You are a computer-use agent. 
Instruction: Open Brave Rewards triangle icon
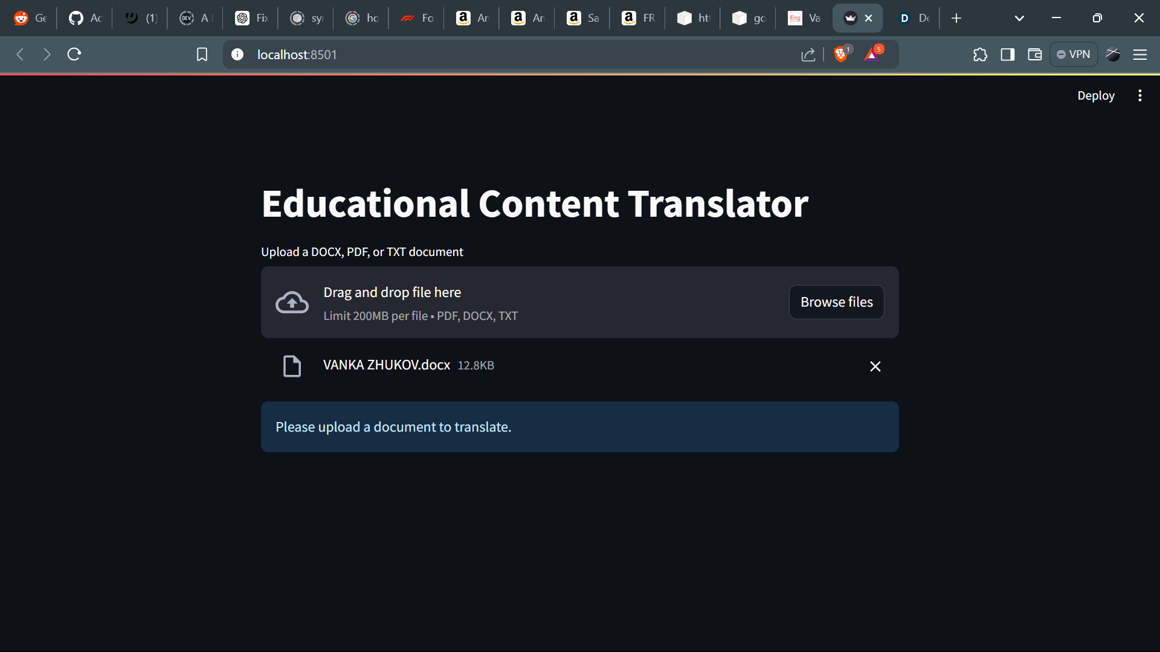pyautogui.click(x=871, y=54)
